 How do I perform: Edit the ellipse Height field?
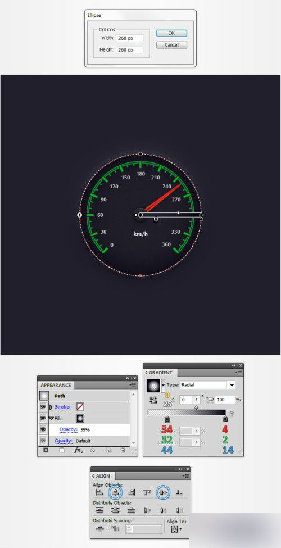tap(130, 50)
